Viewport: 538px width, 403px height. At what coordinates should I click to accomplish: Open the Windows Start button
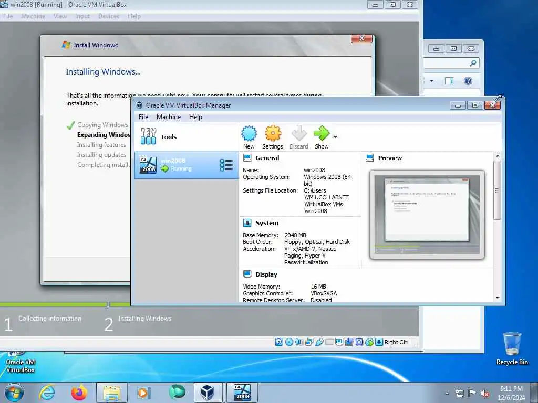pos(14,393)
